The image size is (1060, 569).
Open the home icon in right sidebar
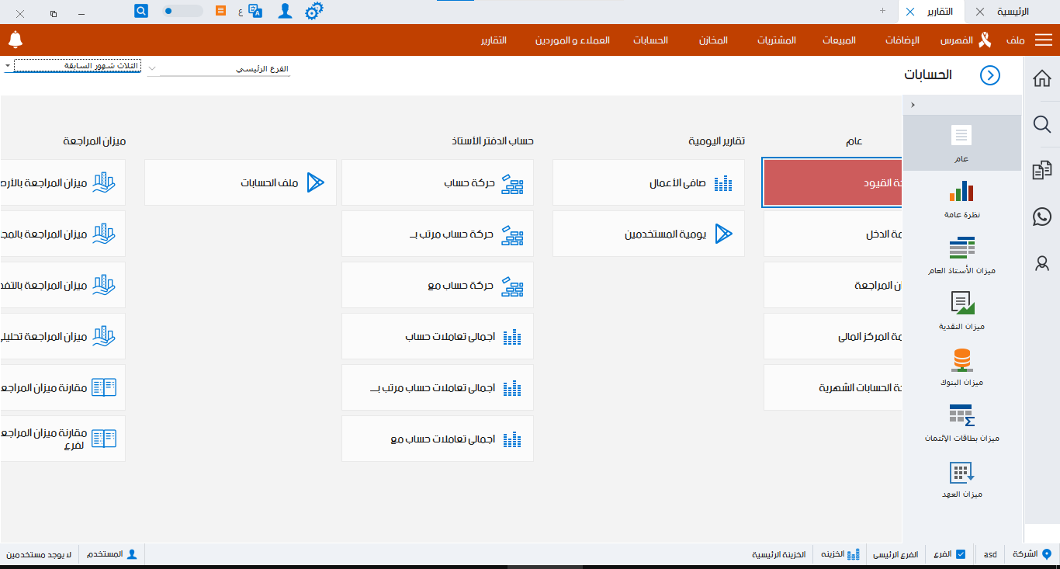click(1042, 78)
